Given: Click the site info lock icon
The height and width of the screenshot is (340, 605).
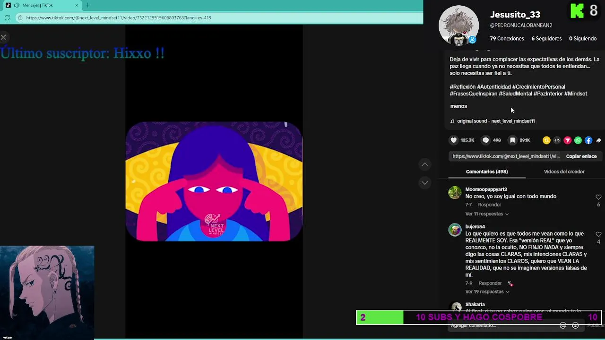Looking at the screenshot, I should pyautogui.click(x=20, y=17).
